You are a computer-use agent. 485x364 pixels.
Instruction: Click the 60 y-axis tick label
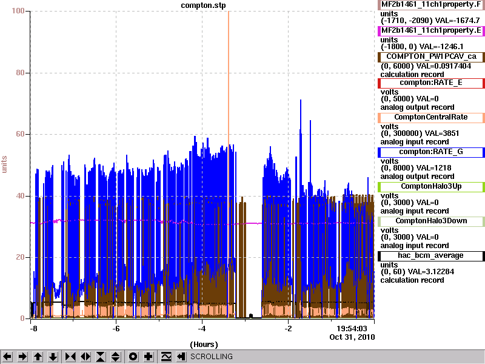coord(20,134)
